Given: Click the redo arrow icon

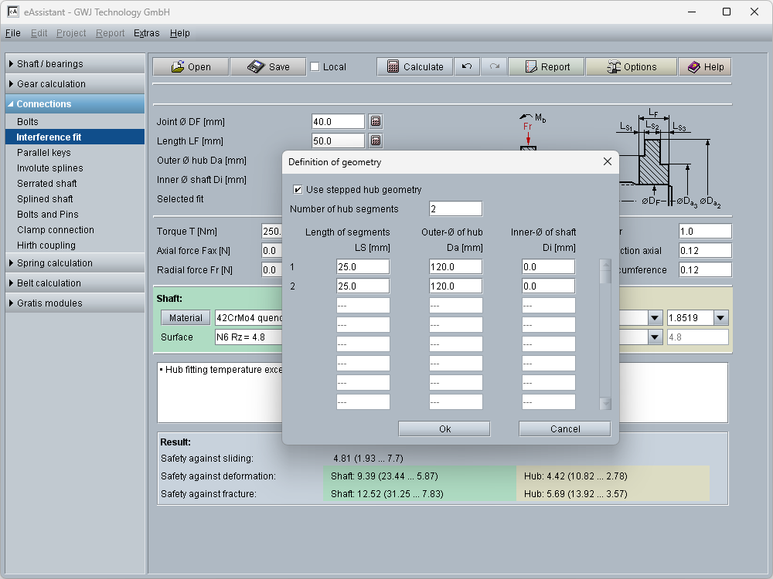Looking at the screenshot, I should pos(494,67).
